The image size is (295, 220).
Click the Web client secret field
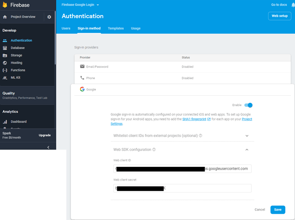182,188
